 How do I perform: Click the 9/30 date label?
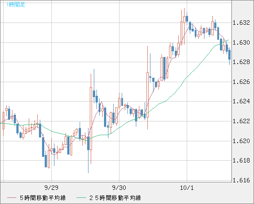click(119, 188)
